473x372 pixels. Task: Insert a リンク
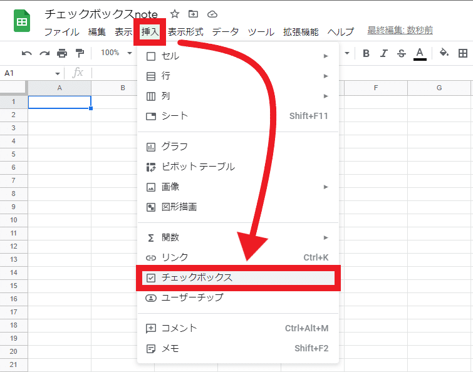(237, 257)
